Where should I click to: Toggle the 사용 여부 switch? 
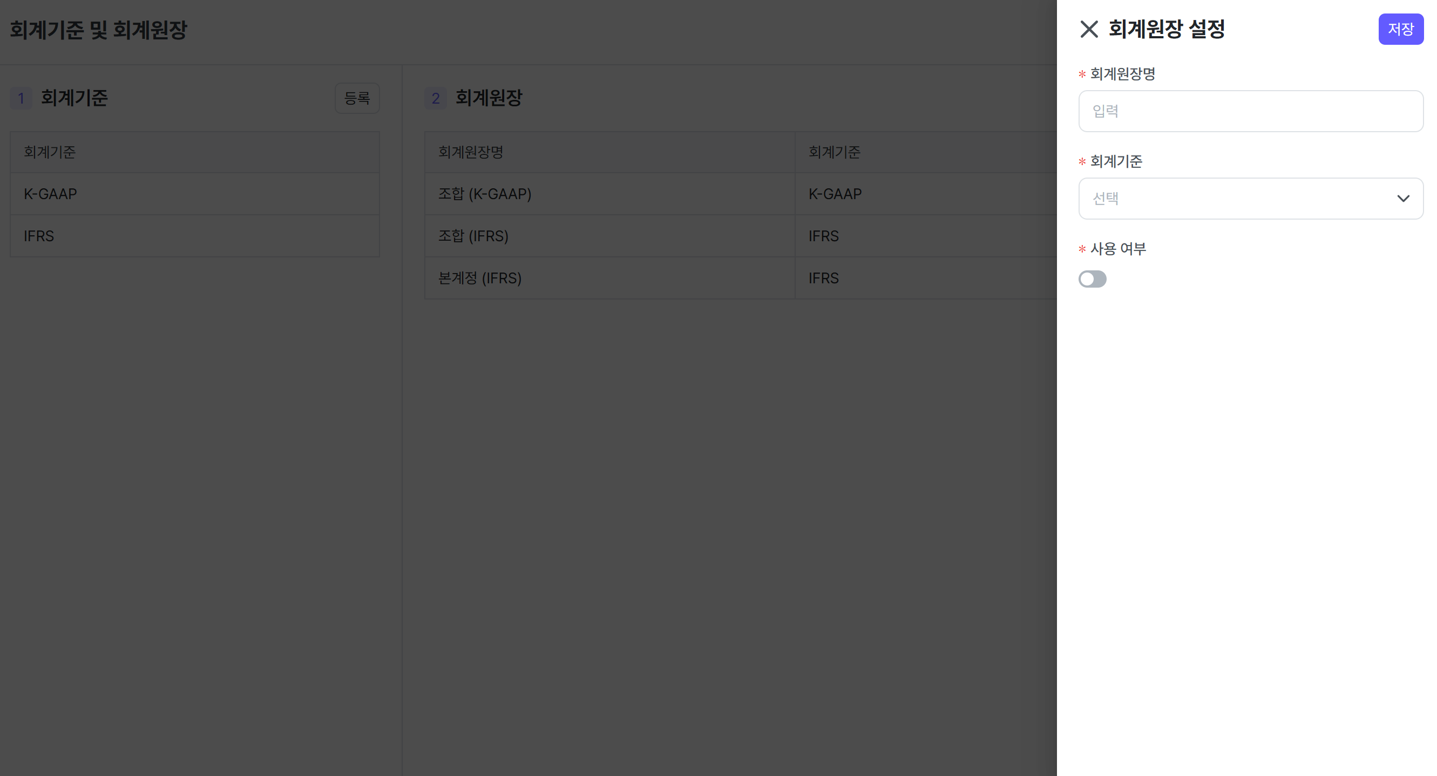point(1092,279)
